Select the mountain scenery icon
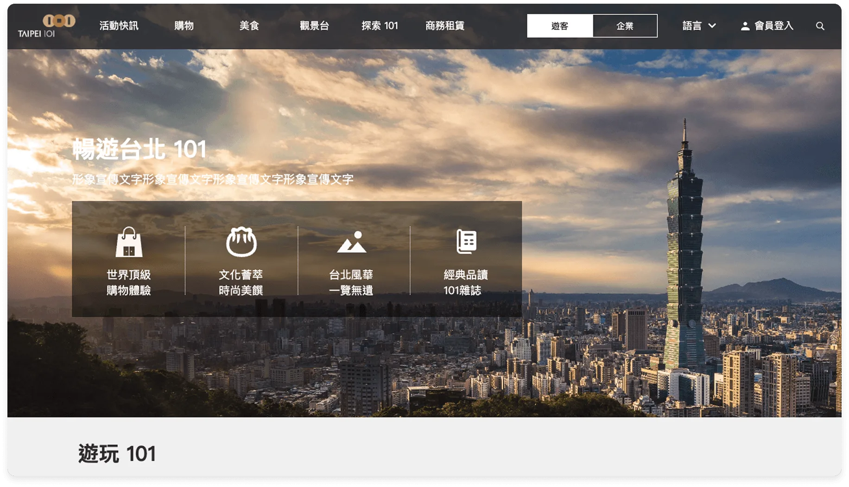Image resolution: width=849 pixels, height=487 pixels. [351, 242]
